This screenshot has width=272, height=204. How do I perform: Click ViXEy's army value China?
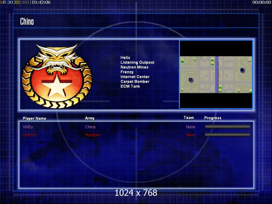pyautogui.click(x=90, y=127)
